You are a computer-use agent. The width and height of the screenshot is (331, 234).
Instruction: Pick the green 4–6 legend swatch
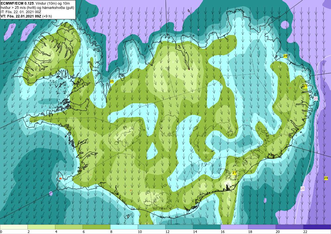(x=69, y=227)
